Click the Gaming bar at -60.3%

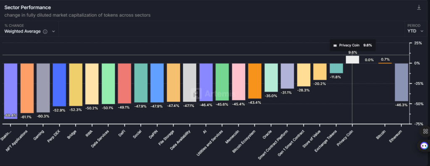(x=43, y=88)
